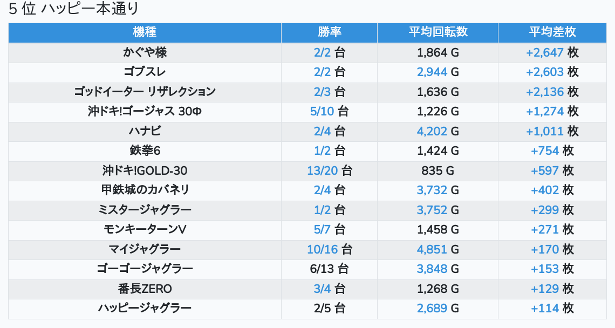The width and height of the screenshot is (615, 328).
Task: Click the +2,647 枚 value for かぐや様
Action: pyautogui.click(x=552, y=52)
